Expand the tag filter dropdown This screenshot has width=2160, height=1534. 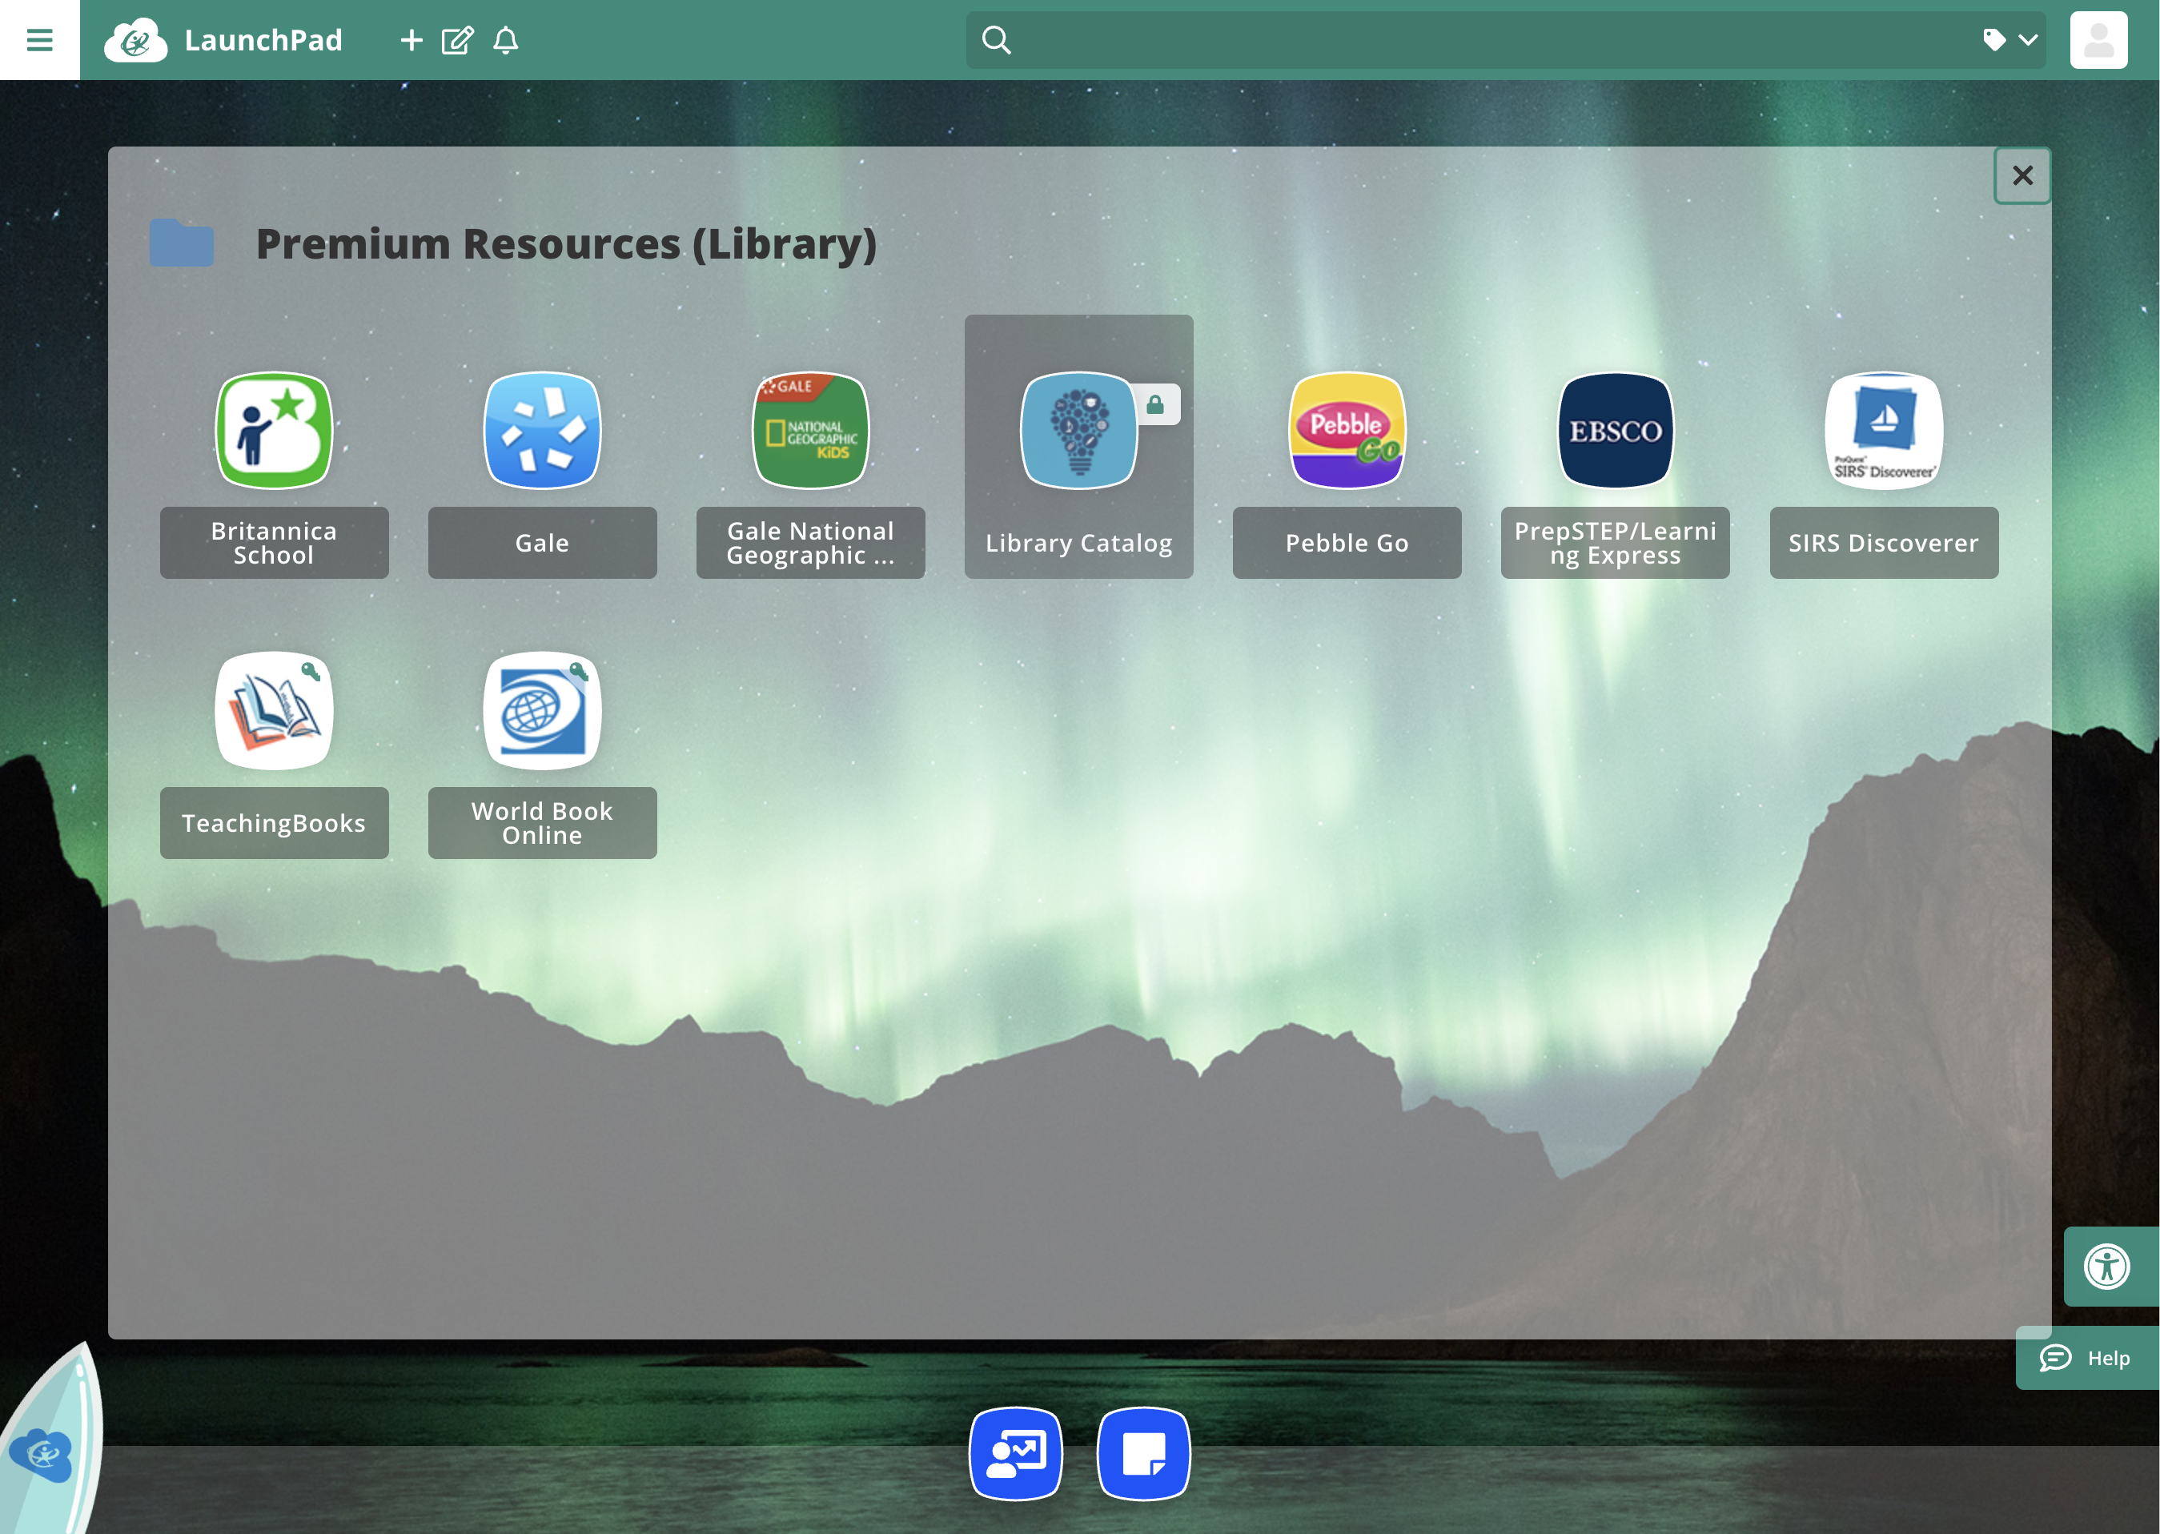coord(2009,40)
